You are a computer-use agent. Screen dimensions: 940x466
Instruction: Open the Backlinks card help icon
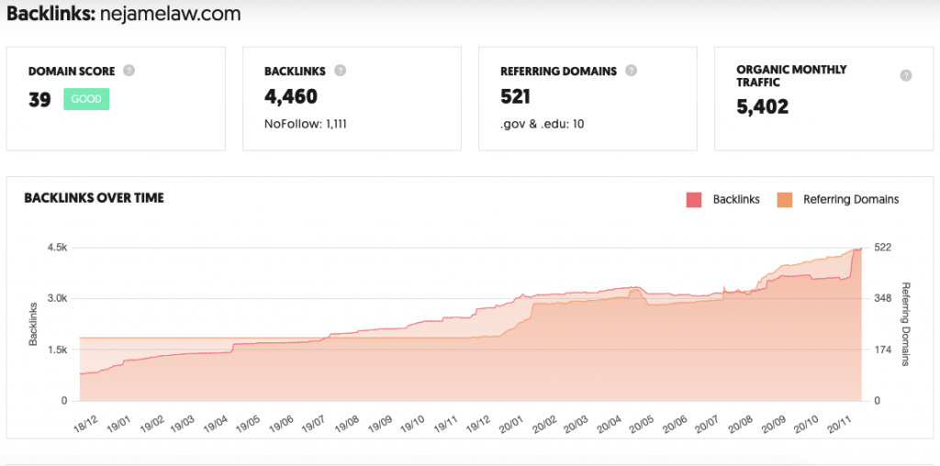click(x=340, y=71)
